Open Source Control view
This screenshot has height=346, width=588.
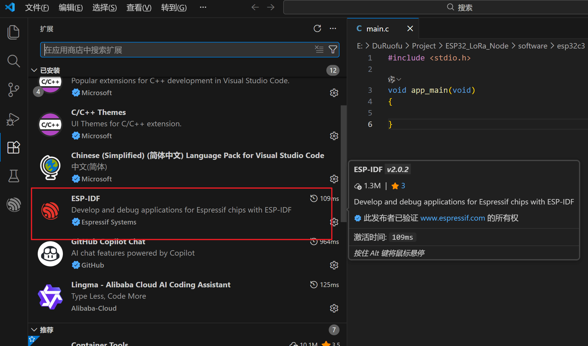pyautogui.click(x=13, y=90)
